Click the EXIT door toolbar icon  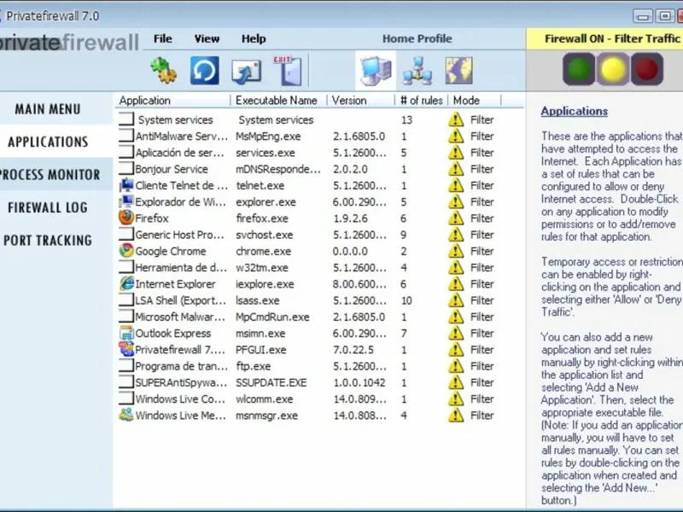(x=288, y=70)
